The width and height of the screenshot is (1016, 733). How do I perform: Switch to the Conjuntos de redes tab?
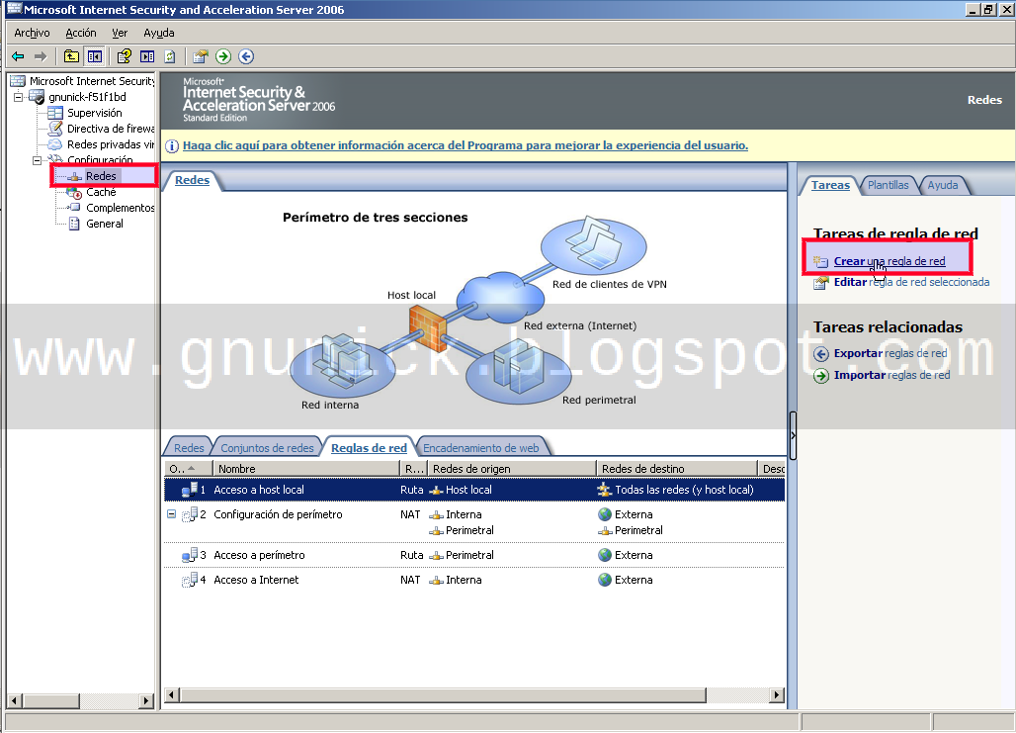point(267,448)
